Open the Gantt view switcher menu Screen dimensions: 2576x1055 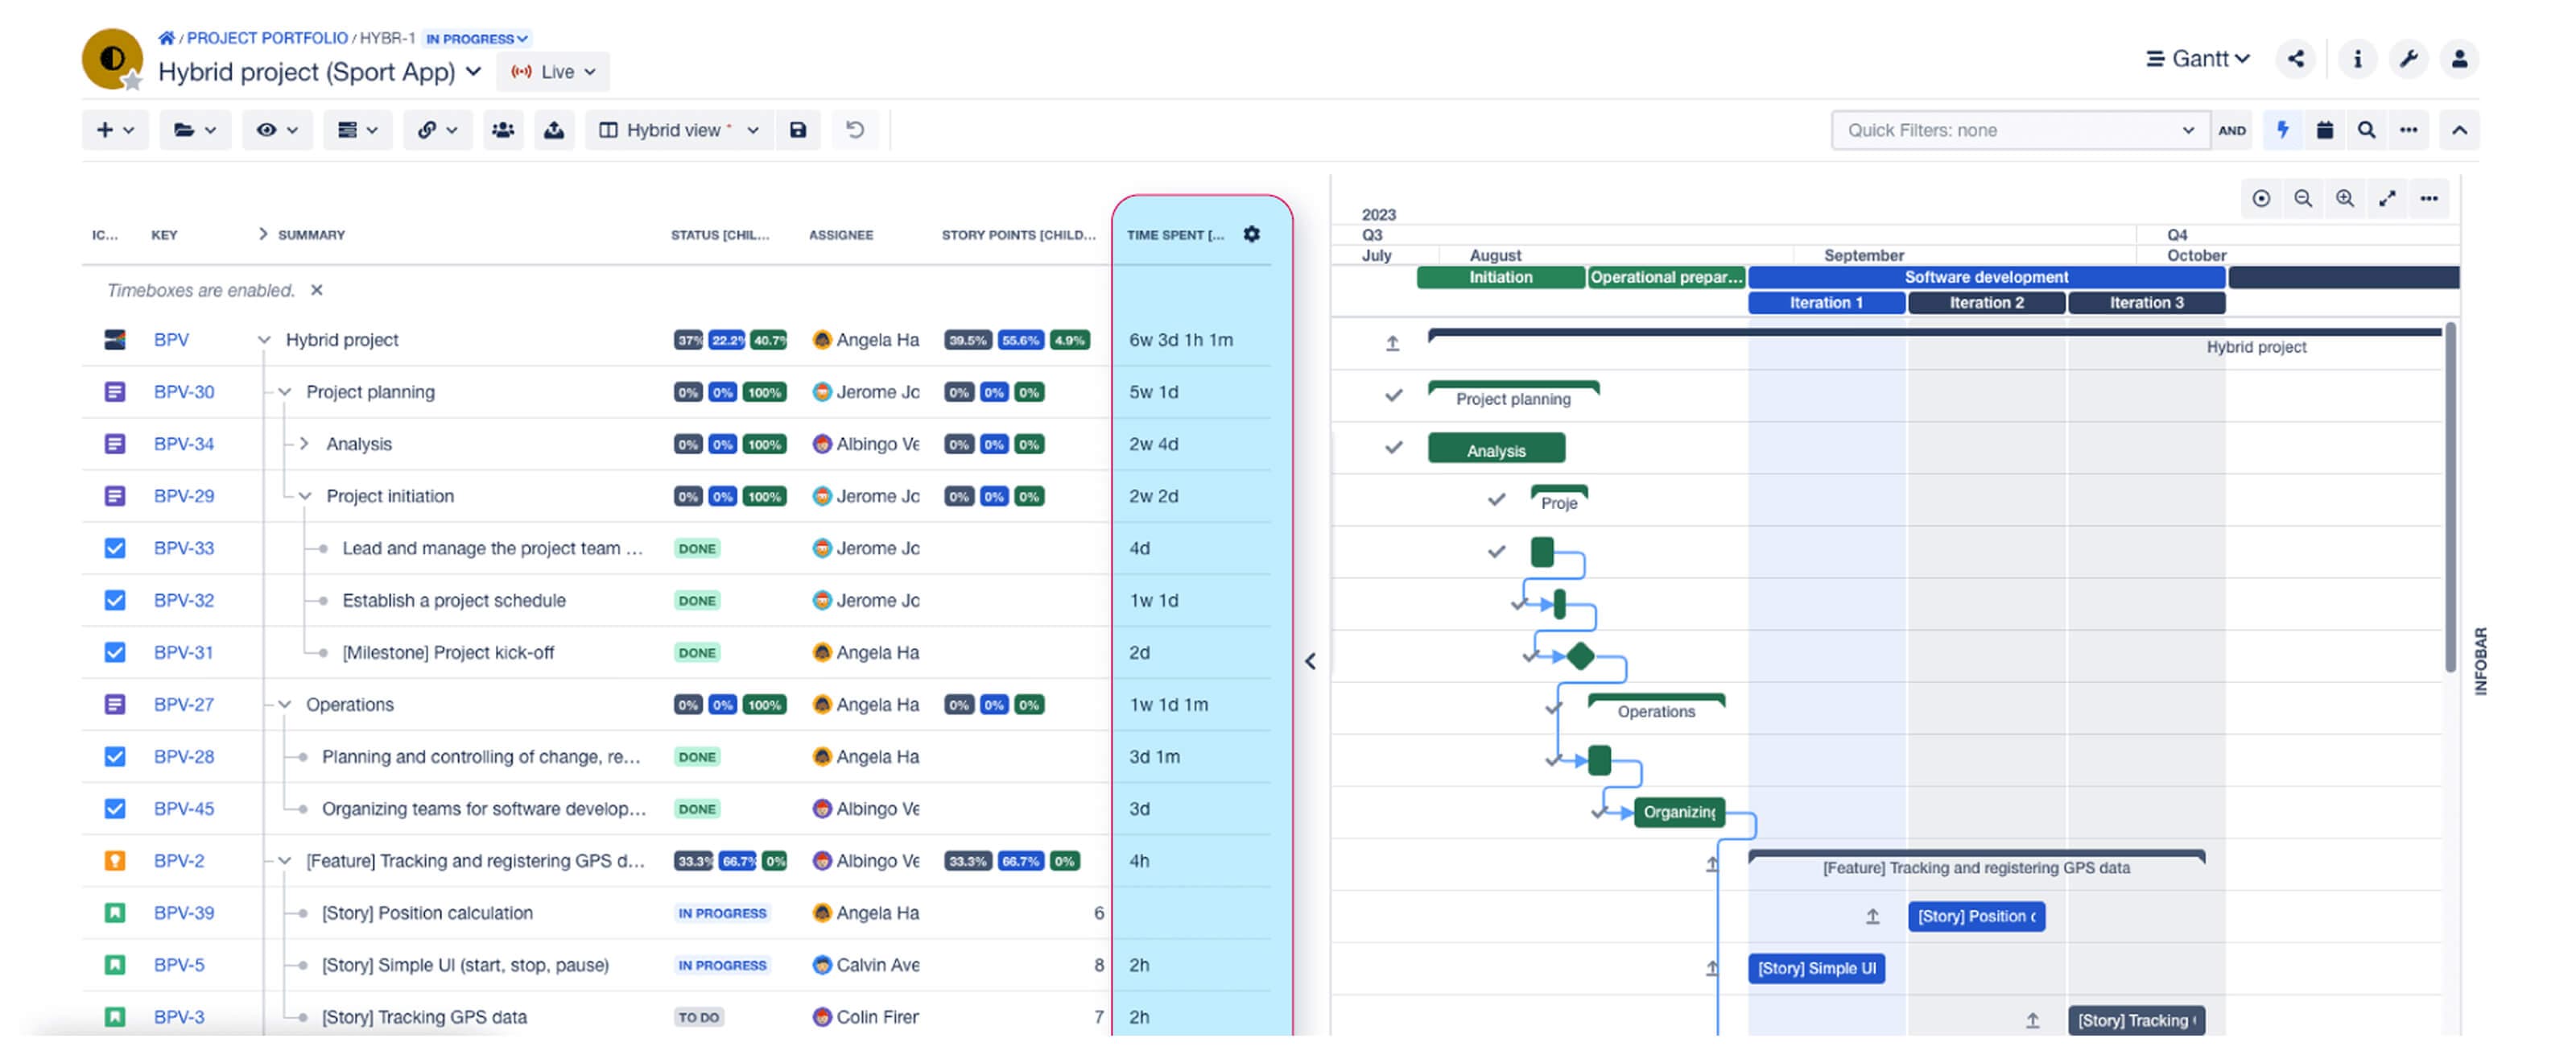click(2198, 59)
